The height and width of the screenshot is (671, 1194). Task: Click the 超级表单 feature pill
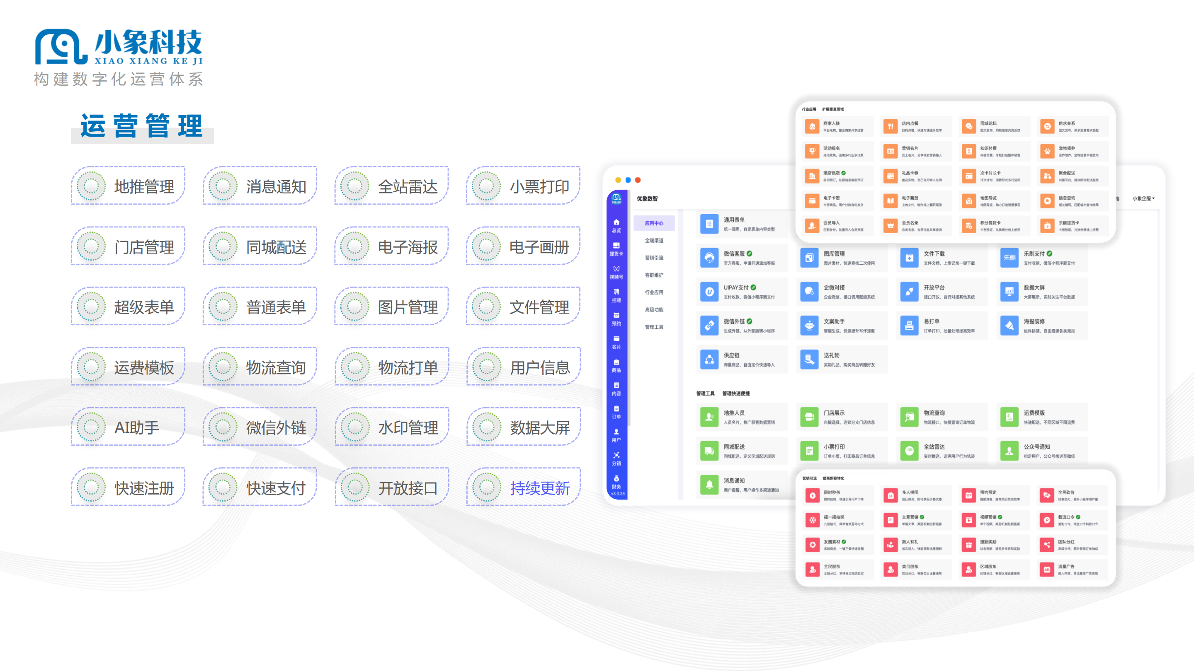(128, 306)
